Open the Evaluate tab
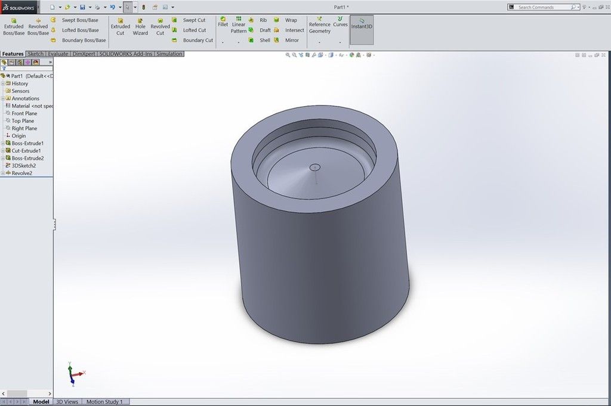 [58, 54]
